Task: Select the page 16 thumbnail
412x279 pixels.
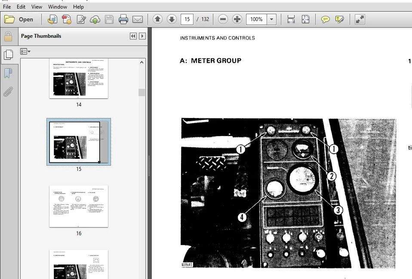Action: tap(79, 206)
